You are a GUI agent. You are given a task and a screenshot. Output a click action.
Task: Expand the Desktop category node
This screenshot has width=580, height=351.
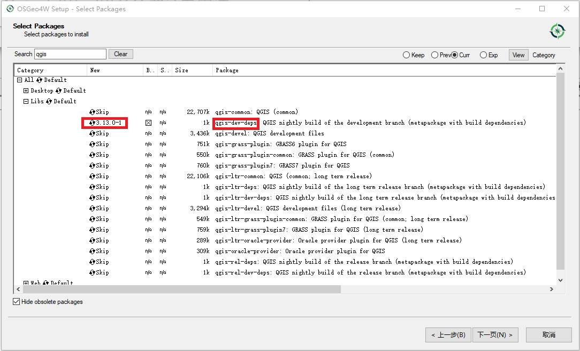pos(26,90)
